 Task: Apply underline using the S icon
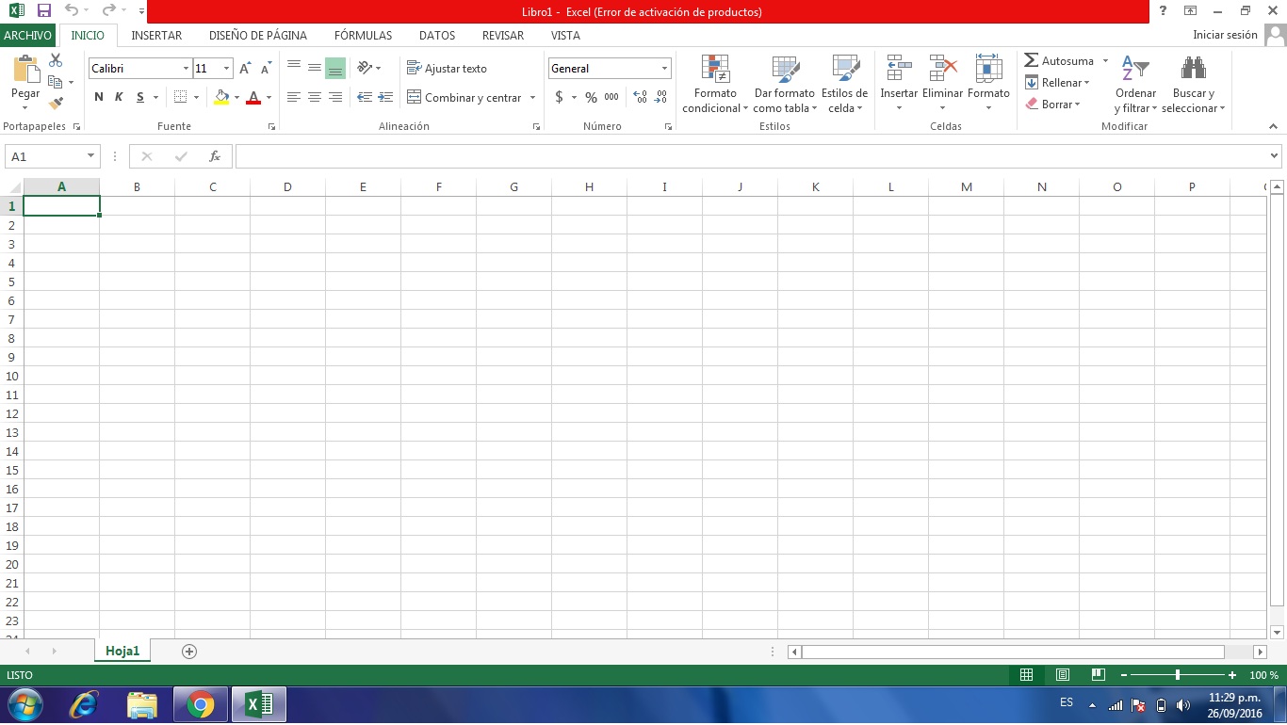tap(138, 97)
